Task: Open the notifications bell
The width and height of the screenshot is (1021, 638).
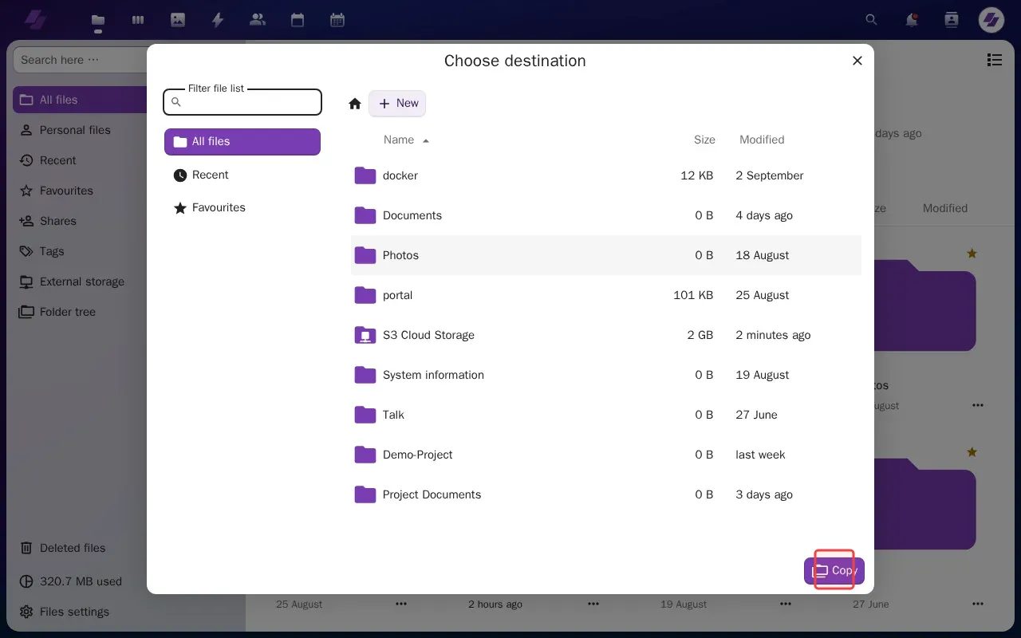Action: pyautogui.click(x=911, y=20)
